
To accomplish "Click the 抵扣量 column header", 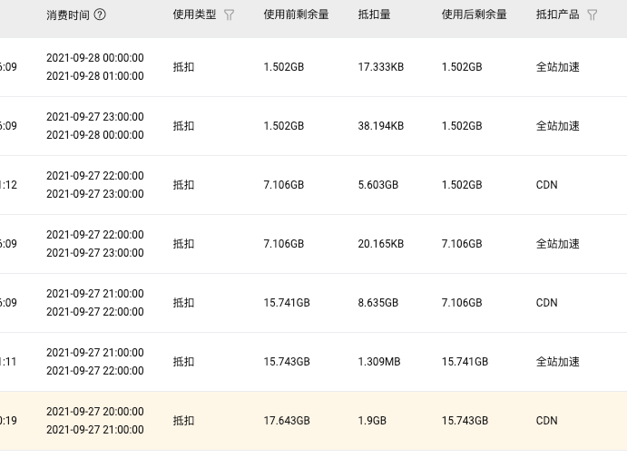I will (374, 15).
